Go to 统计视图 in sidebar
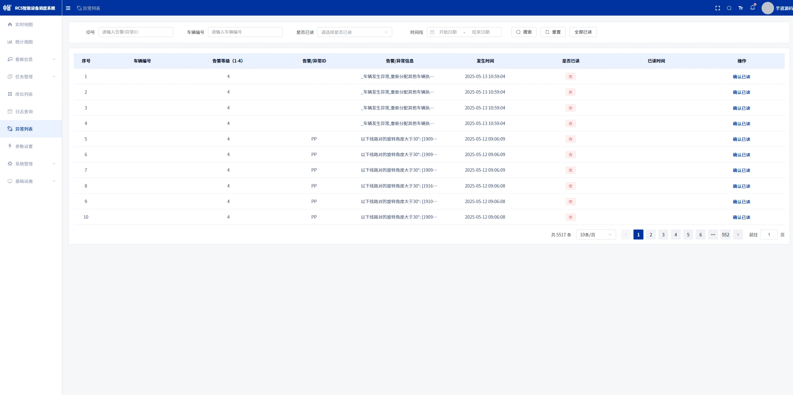The height and width of the screenshot is (395, 793). (24, 42)
